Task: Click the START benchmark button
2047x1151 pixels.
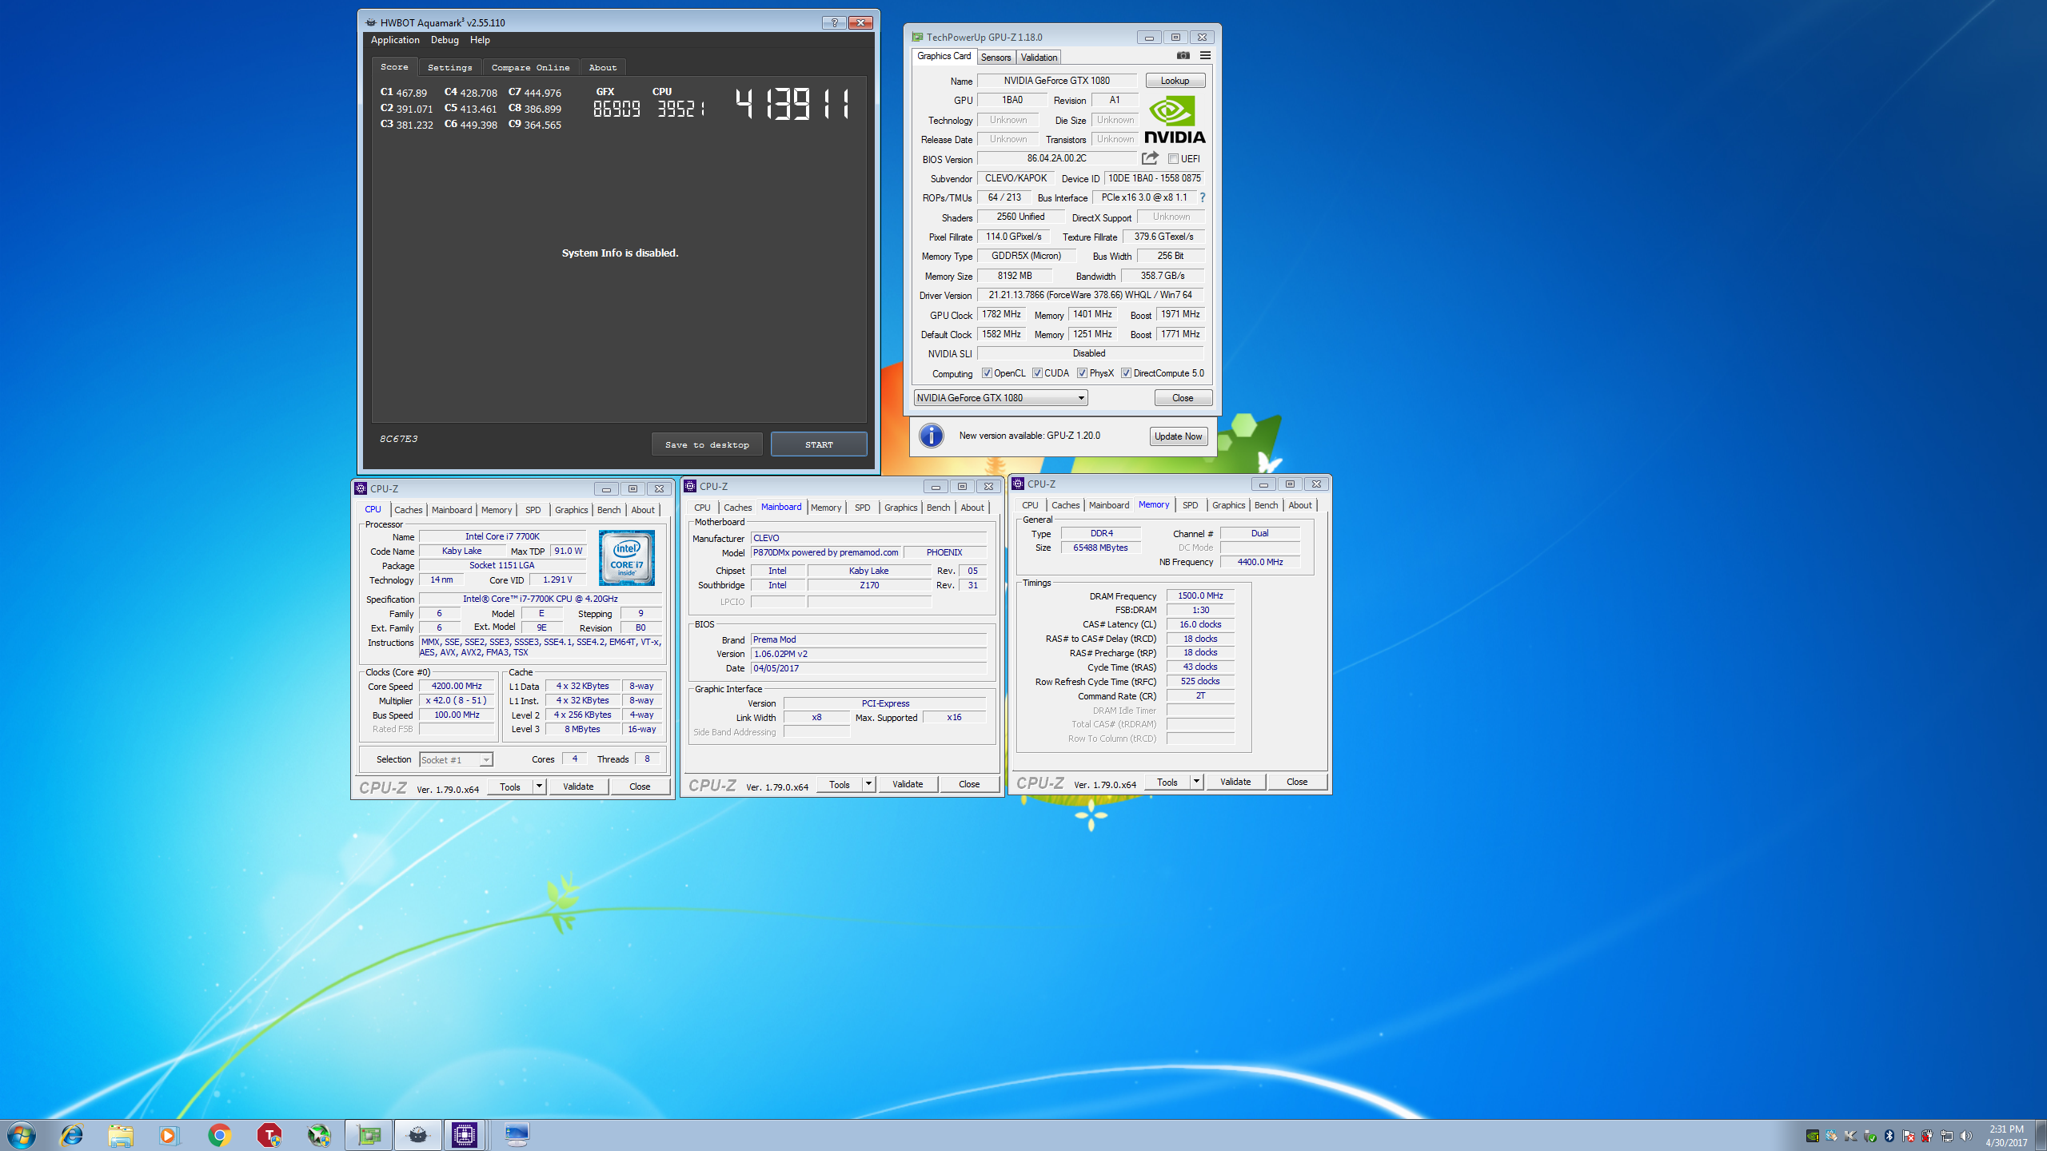Action: [x=819, y=444]
